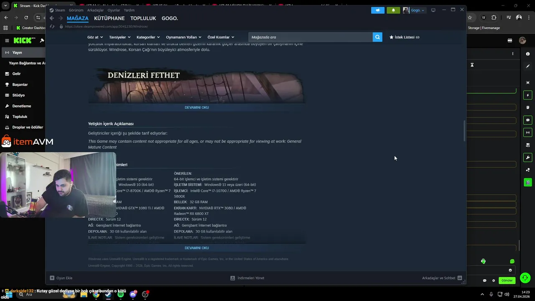This screenshot has width=535, height=301.
Task: Click the info icon in Kick right sidebar
Action: 527,54
